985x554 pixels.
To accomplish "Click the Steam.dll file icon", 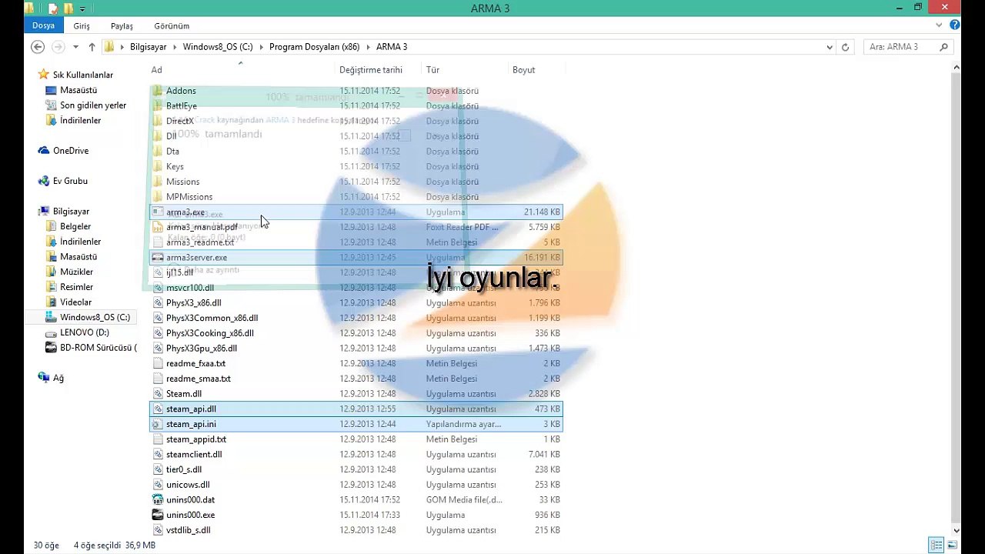I will pos(158,394).
